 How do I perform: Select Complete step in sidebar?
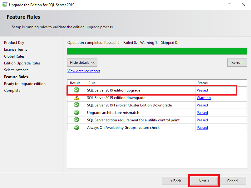pos(12,91)
